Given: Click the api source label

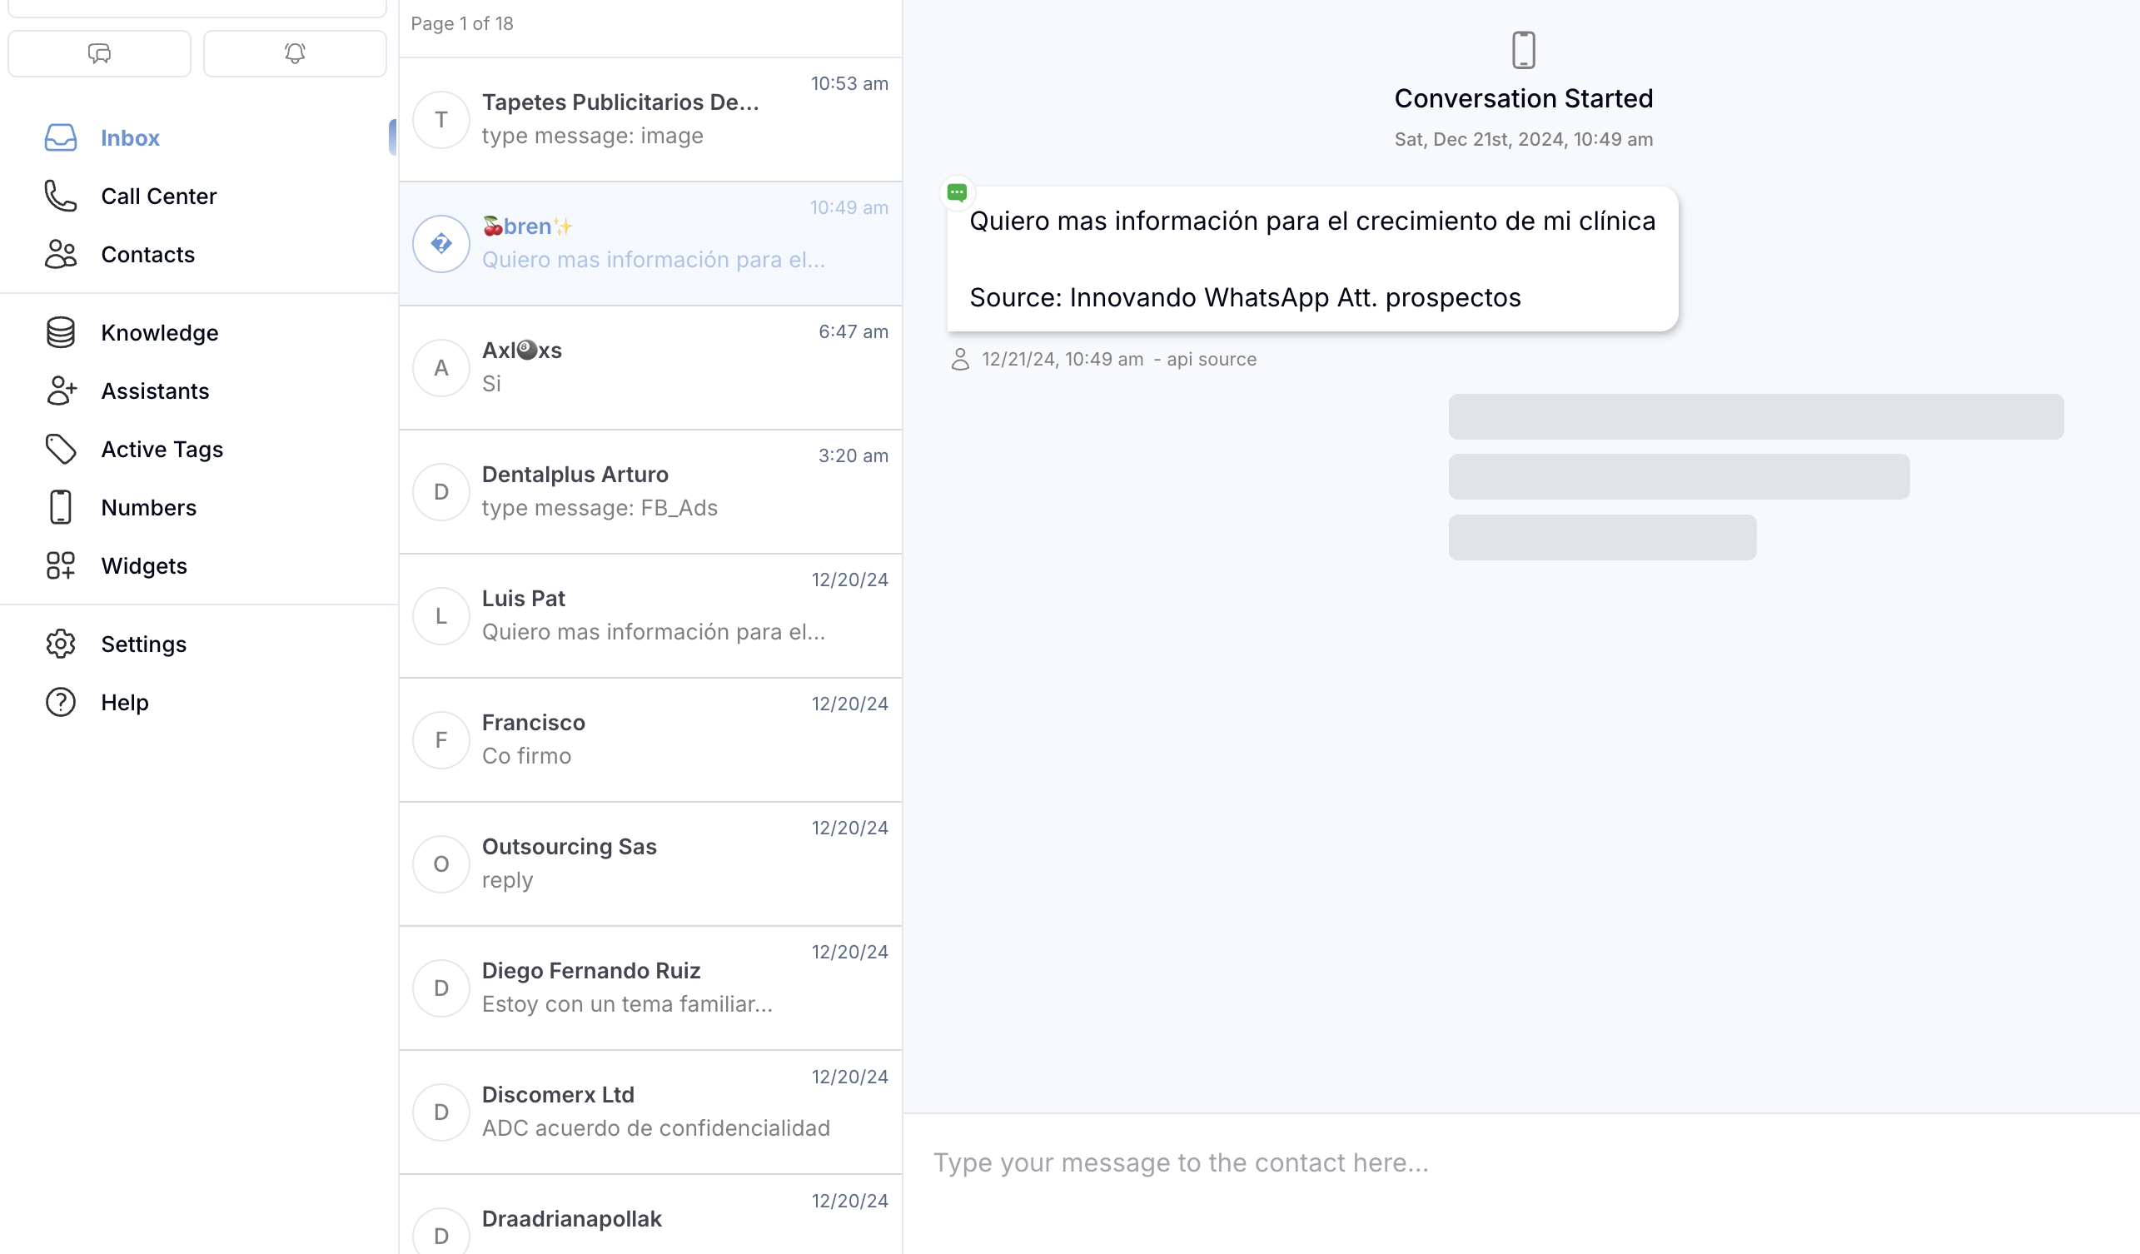Looking at the screenshot, I should (x=1212, y=358).
